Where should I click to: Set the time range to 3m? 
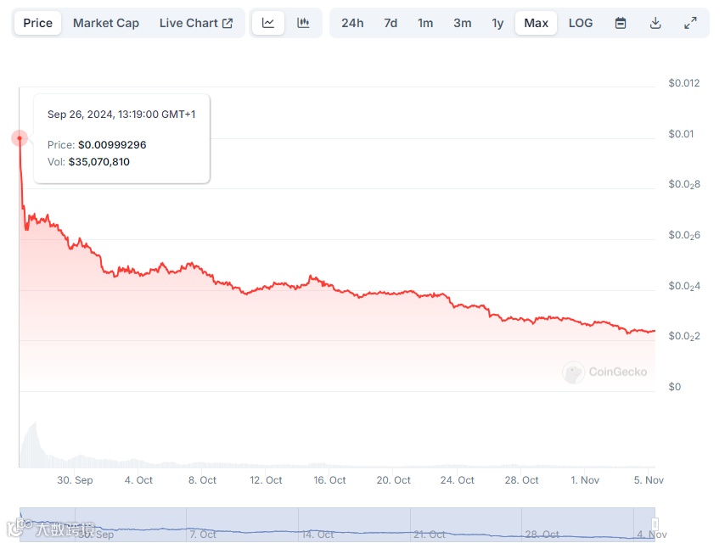[x=463, y=23]
